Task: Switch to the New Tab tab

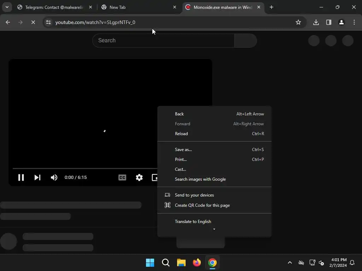Action: (x=138, y=7)
